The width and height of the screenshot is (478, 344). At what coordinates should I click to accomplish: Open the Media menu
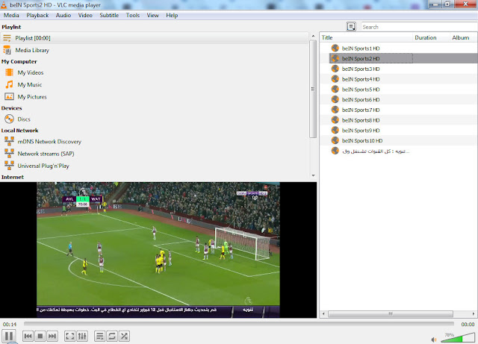[x=11, y=15]
